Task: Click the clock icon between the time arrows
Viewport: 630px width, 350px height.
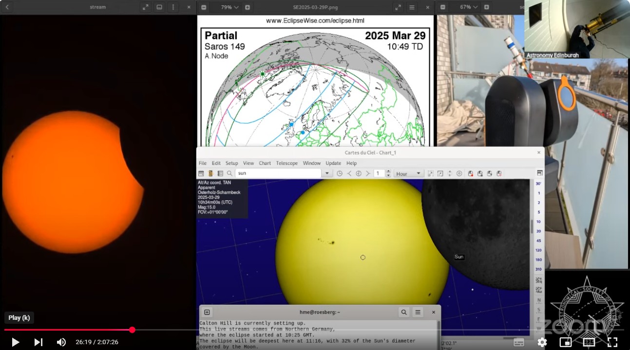Action: [x=359, y=174]
